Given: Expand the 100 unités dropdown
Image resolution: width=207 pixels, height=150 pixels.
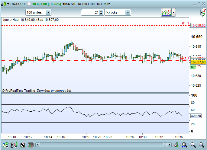Looking at the screenshot, I should (x=48, y=12).
